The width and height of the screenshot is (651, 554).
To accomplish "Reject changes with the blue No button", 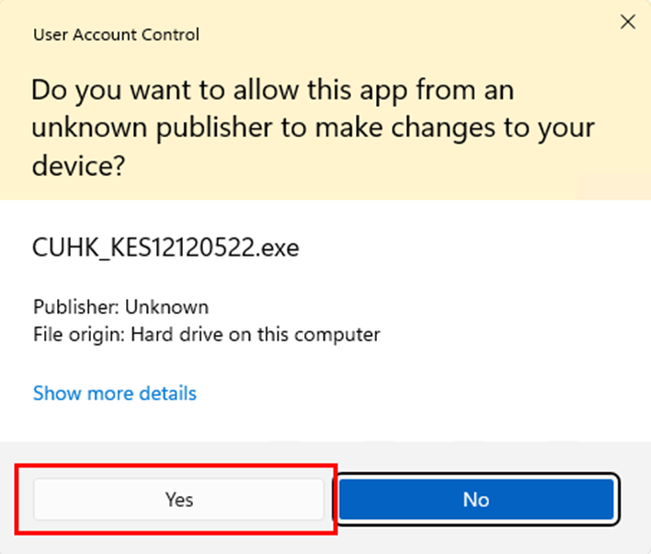I will point(476,499).
